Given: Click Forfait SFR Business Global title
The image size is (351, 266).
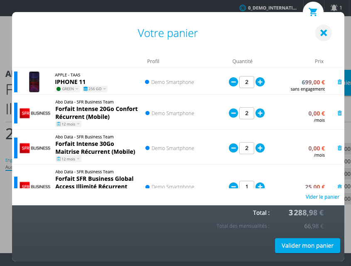Looking at the screenshot, I should pyautogui.click(x=94, y=182).
